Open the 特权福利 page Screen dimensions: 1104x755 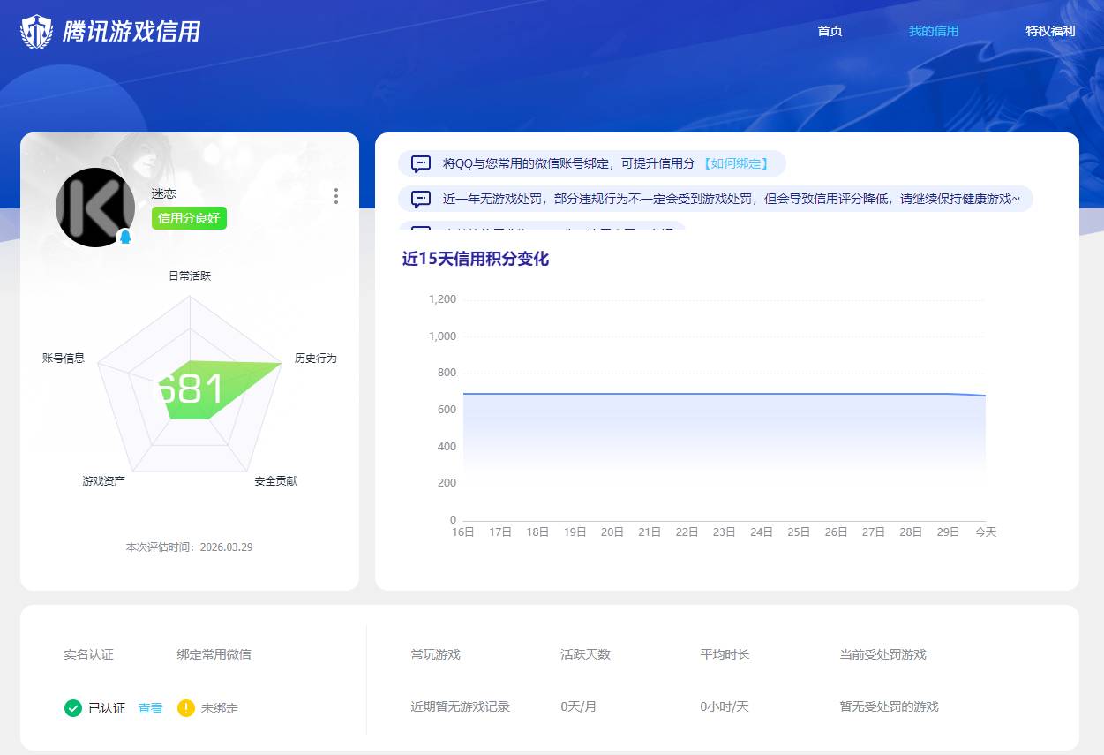pos(1050,31)
